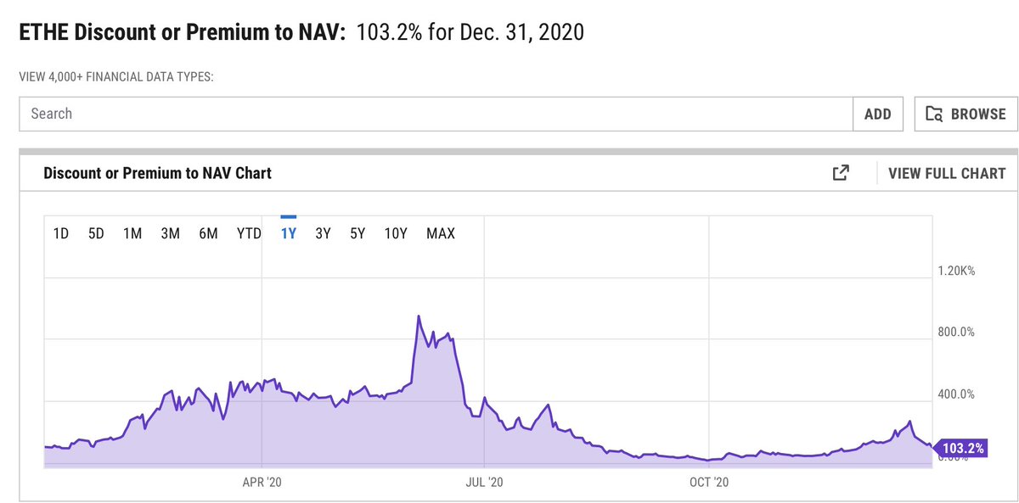The width and height of the screenshot is (1019, 503).
Task: Select the 3M time range
Action: [171, 232]
